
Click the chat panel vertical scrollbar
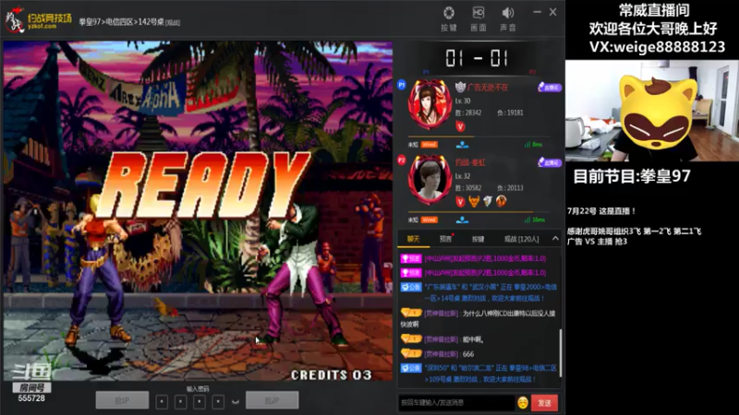click(560, 353)
